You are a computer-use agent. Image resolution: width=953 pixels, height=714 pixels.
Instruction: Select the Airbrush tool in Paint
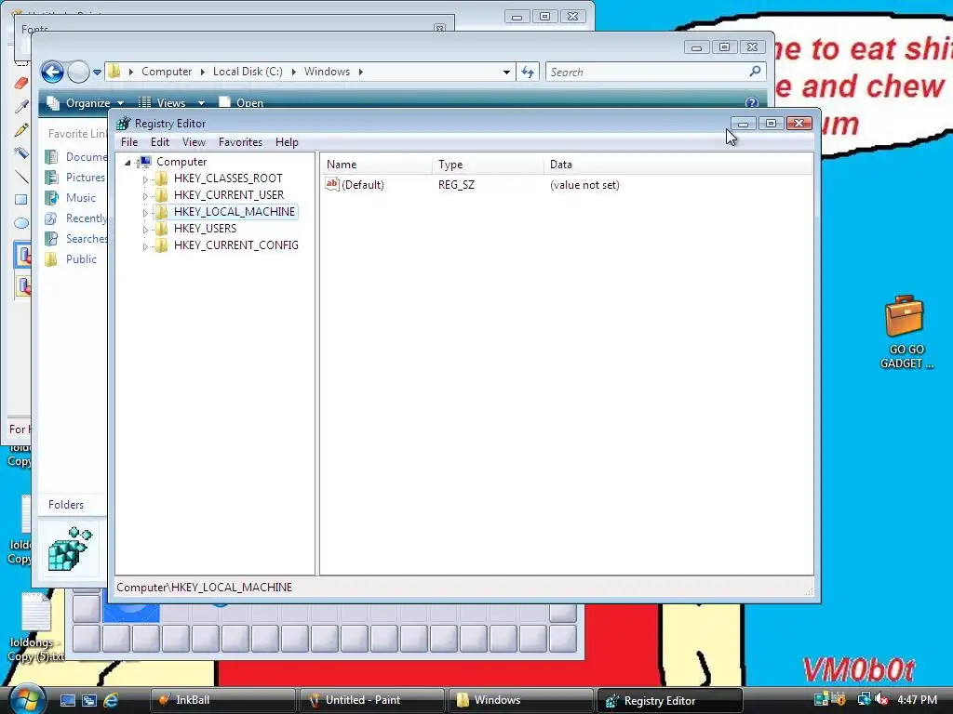[x=21, y=152]
